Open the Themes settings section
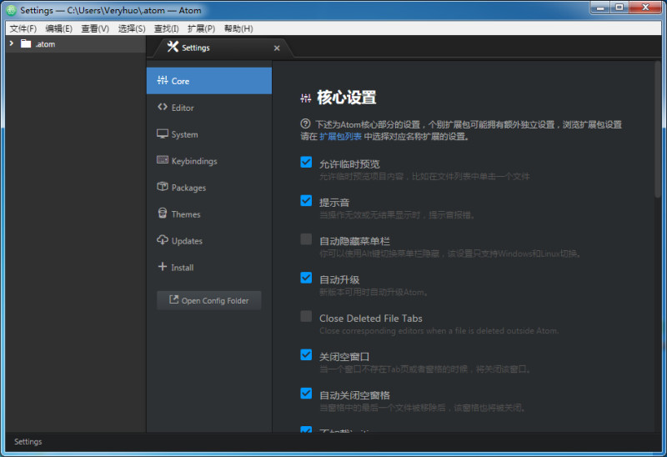The width and height of the screenshot is (667, 457). (x=209, y=214)
